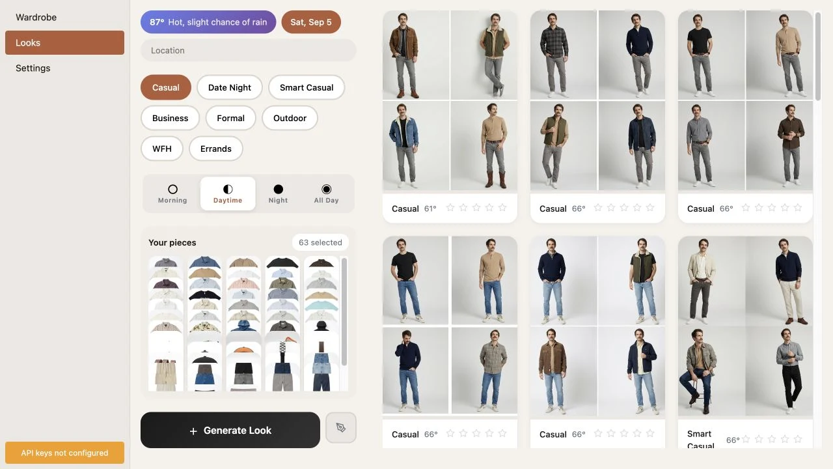Select Looks in the sidebar

pos(64,42)
